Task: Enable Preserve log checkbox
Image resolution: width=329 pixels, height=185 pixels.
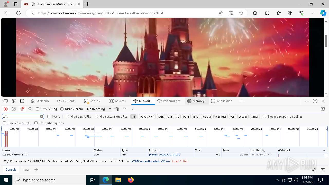Action: click(x=38, y=109)
